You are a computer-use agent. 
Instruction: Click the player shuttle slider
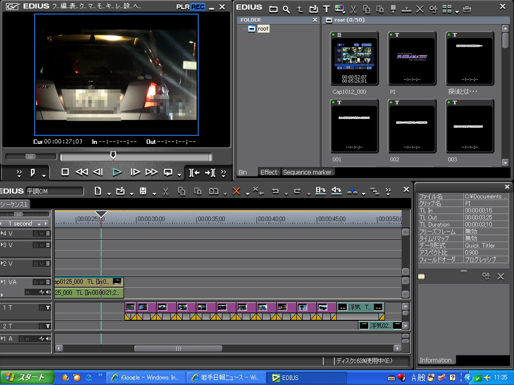tap(31, 156)
